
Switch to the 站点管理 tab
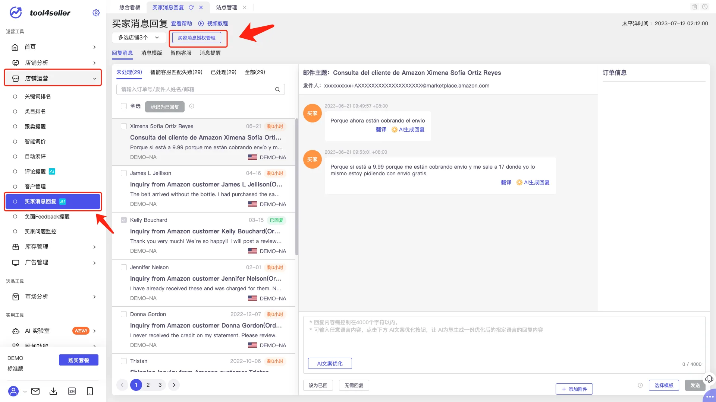pyautogui.click(x=226, y=7)
